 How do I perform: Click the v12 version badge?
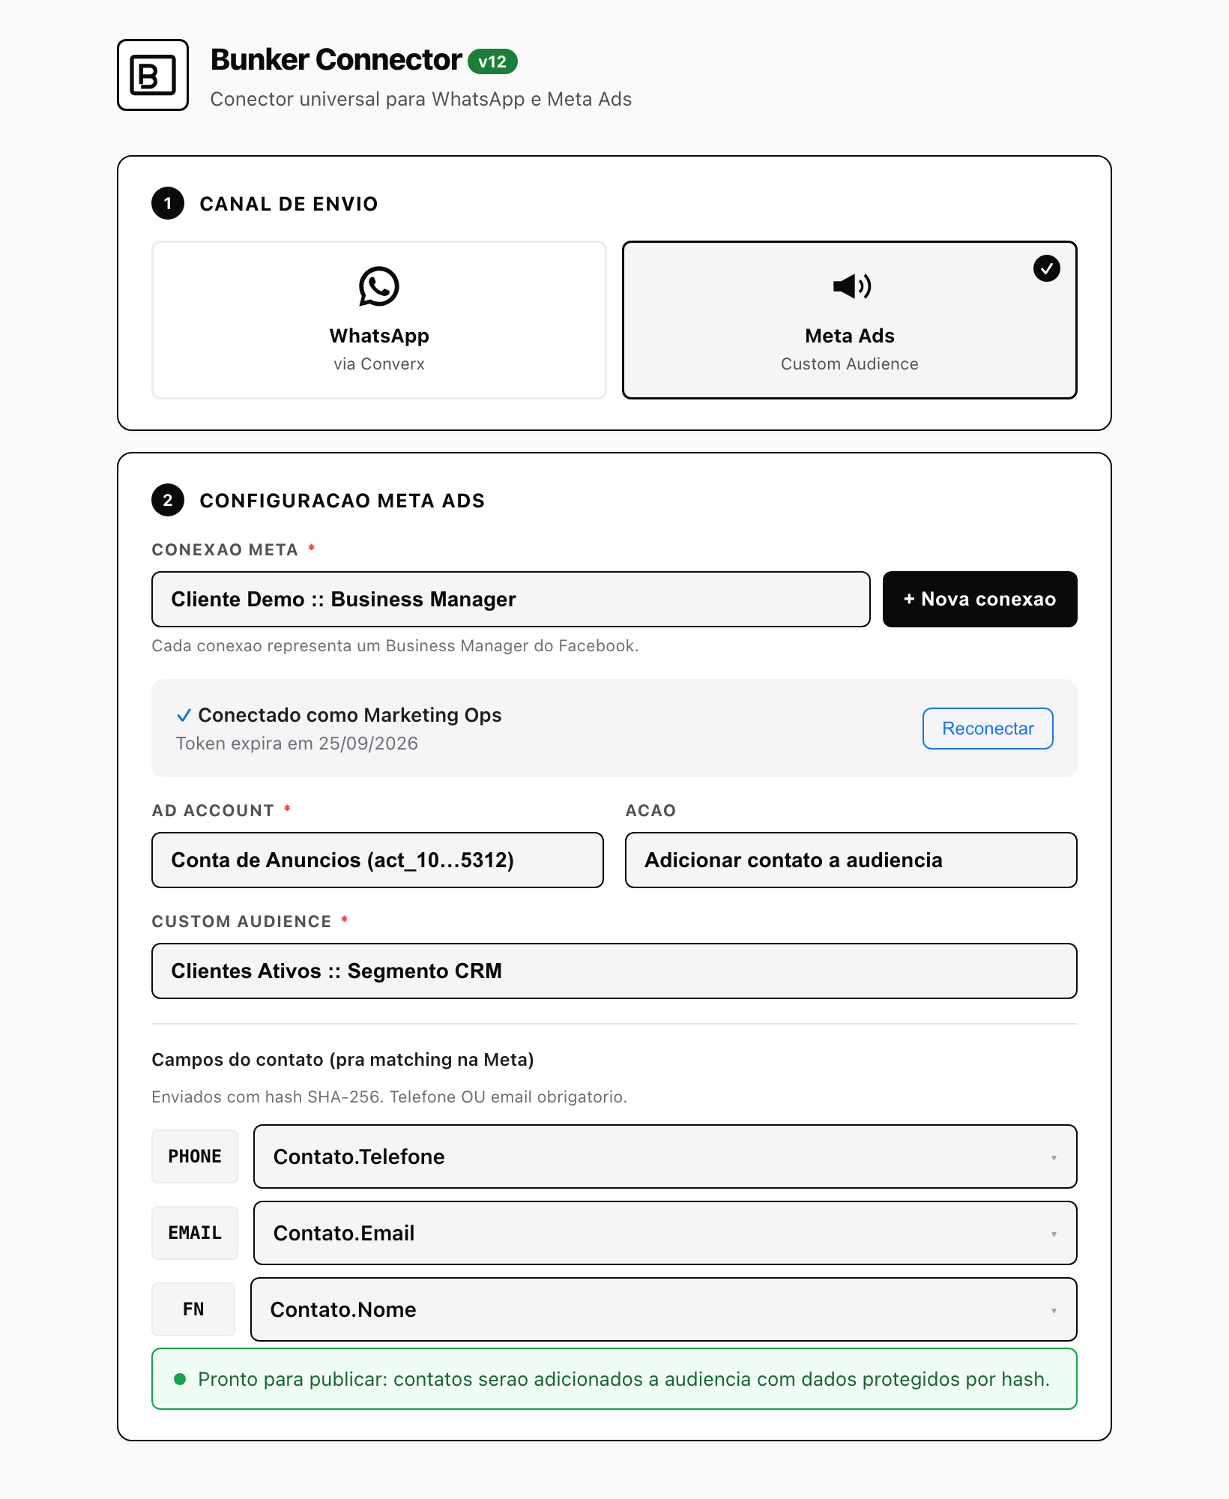(492, 61)
